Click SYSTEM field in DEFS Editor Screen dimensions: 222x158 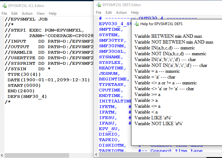pyautogui.click(x=109, y=35)
